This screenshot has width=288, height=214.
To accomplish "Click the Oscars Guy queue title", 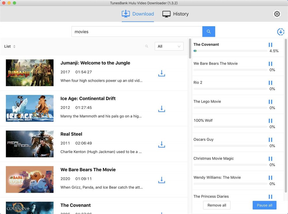I will click(204, 139).
